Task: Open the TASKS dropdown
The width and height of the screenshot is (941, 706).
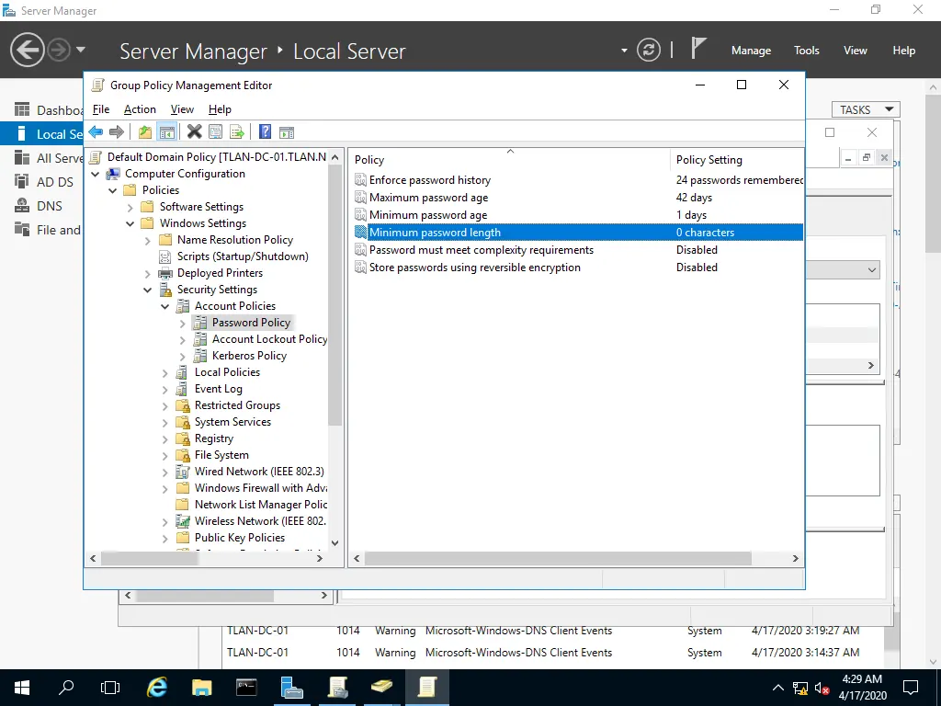Action: coord(865,109)
